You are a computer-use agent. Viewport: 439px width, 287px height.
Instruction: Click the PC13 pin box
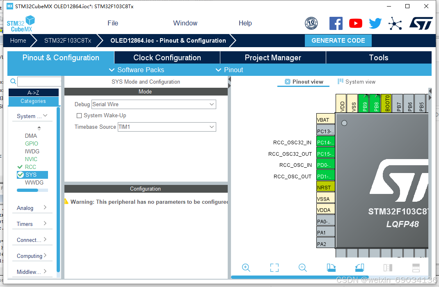[x=326, y=130]
